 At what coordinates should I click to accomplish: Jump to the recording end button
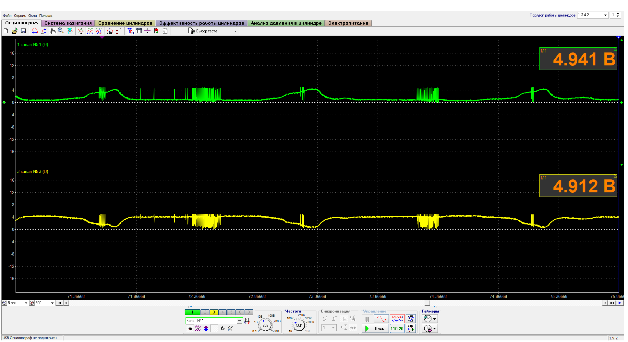click(612, 303)
